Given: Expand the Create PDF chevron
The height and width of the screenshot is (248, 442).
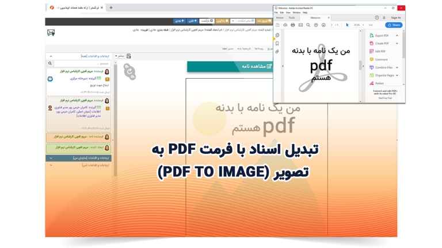Looking at the screenshot, I should 397,43.
